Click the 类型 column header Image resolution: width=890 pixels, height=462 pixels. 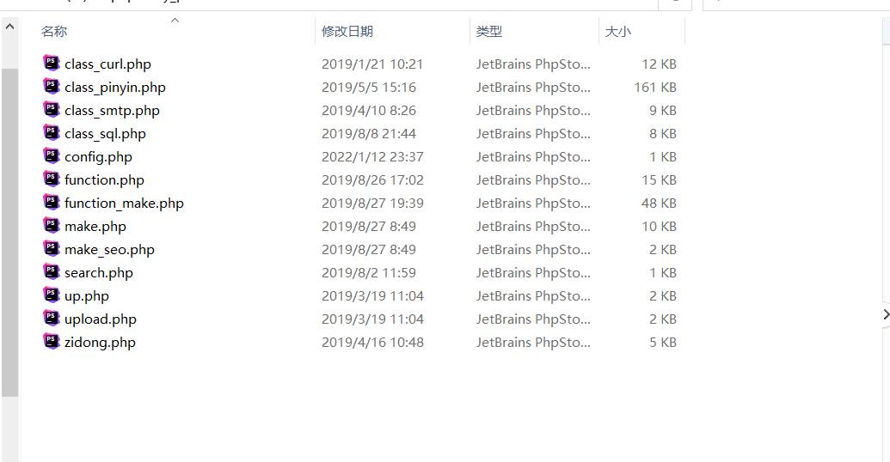coord(489,32)
